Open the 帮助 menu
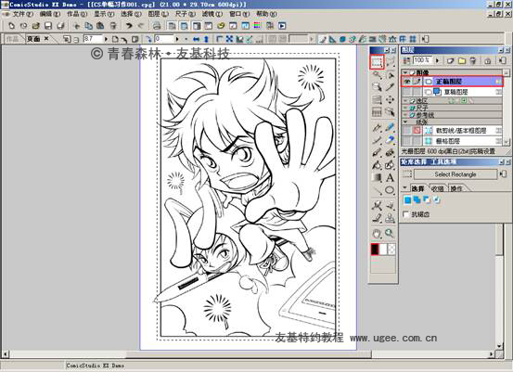The height and width of the screenshot is (372, 513). pyautogui.click(x=266, y=14)
